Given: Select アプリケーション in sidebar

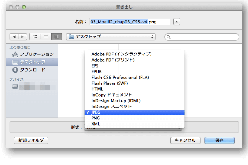Looking at the screenshot, I should 32,54.
